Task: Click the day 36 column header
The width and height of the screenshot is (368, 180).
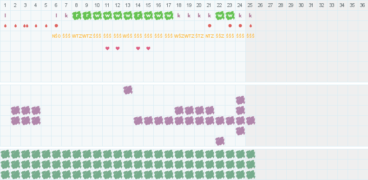Action: [362, 5]
